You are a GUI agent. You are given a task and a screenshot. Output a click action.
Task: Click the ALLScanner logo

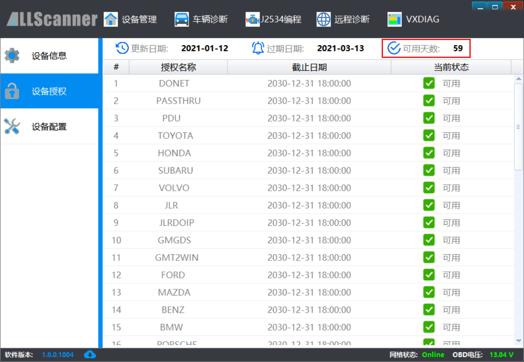52,20
